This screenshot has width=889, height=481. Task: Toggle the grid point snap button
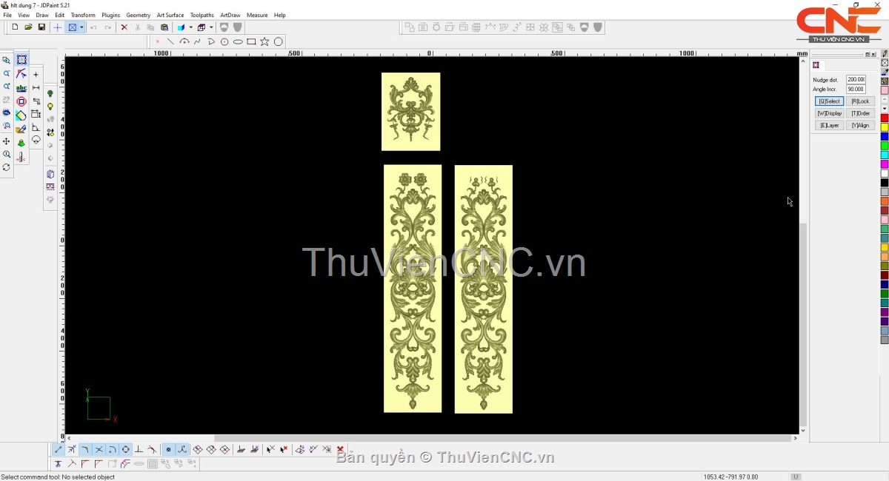pos(168,449)
